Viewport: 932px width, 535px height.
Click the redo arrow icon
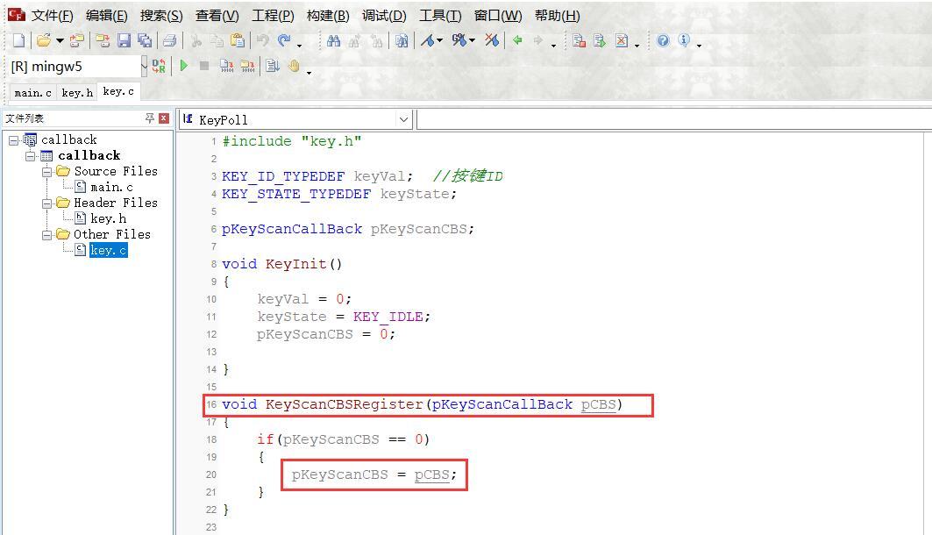pyautogui.click(x=284, y=40)
